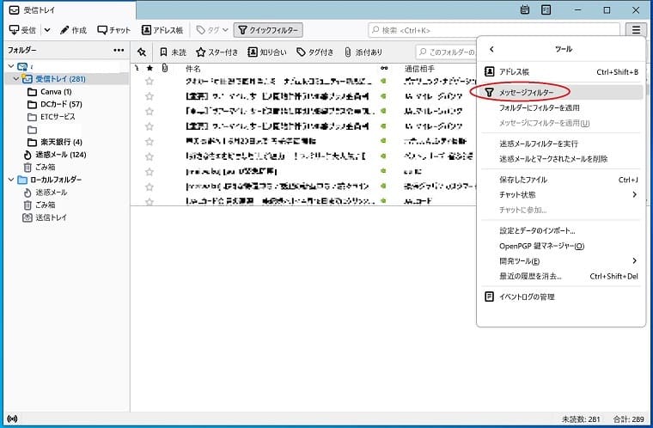653x428 pixels.
Task: Click the thread column header icon
Action: (137, 68)
